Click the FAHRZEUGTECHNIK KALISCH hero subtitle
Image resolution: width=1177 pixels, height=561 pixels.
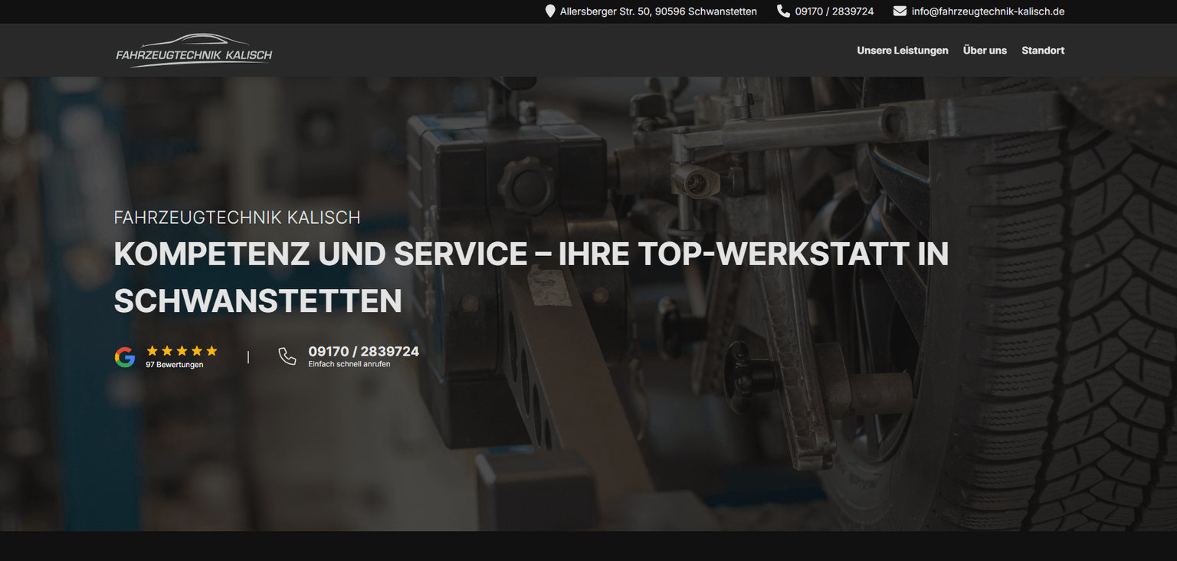pos(237,218)
